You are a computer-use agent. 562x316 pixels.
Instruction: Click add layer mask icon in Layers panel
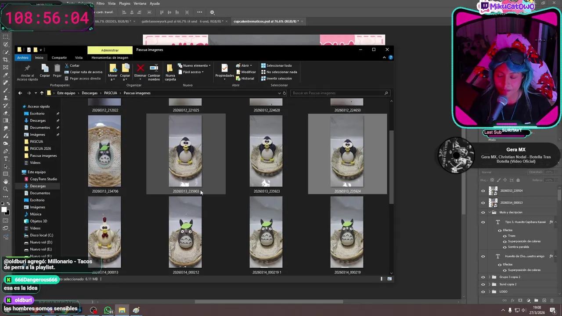[x=520, y=301]
